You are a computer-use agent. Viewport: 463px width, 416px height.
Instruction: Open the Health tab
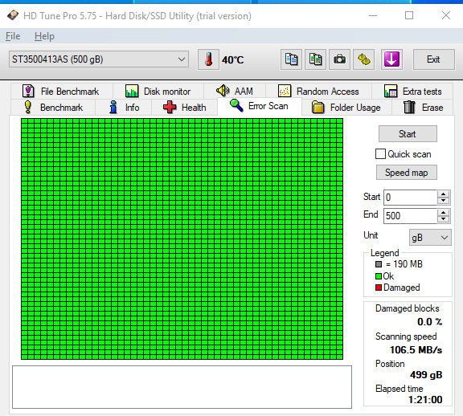tap(185, 108)
